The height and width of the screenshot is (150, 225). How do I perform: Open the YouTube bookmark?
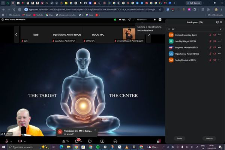tap(38, 15)
